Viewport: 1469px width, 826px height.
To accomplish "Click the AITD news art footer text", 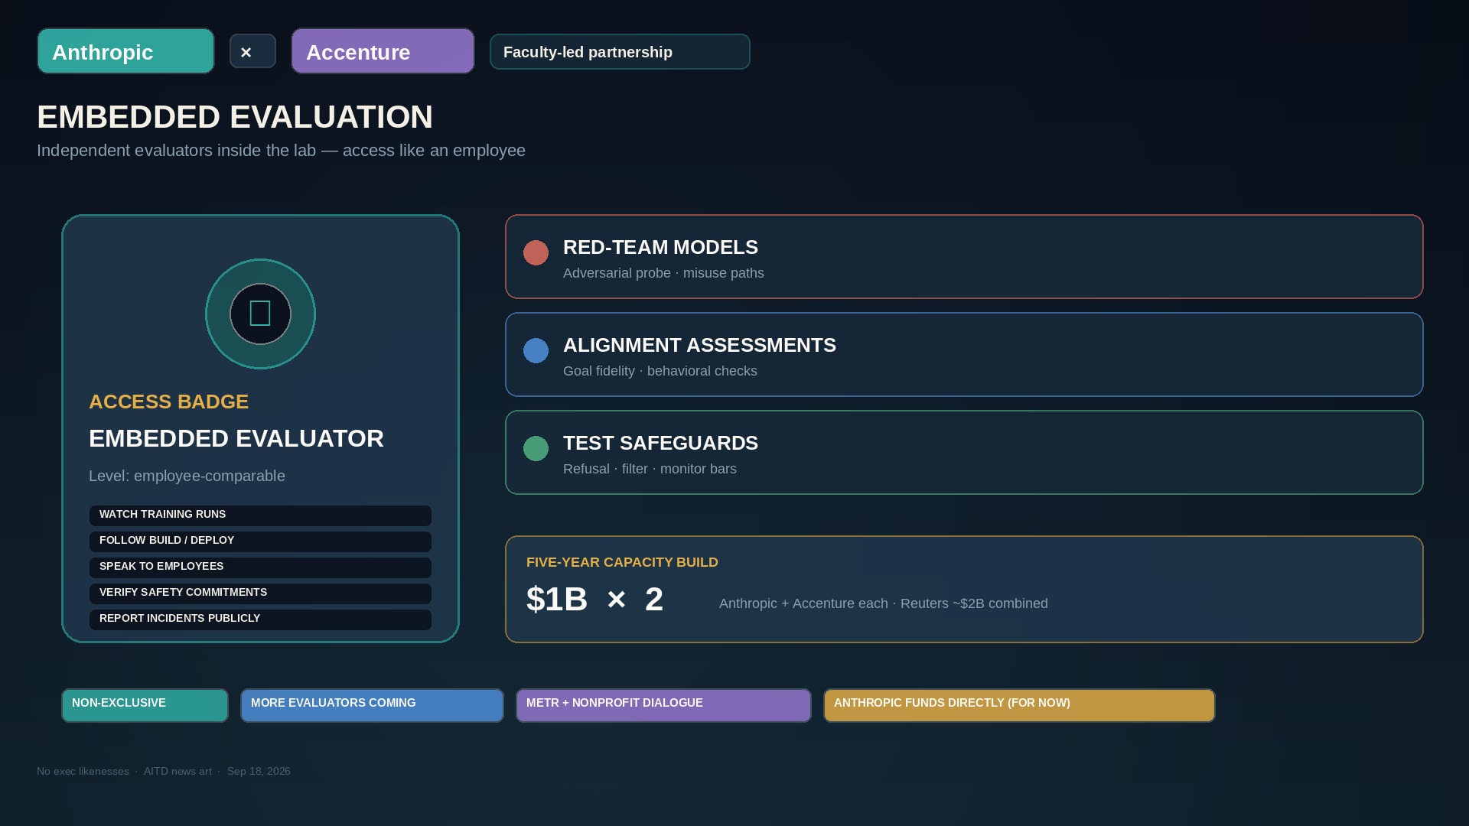I will click(178, 771).
